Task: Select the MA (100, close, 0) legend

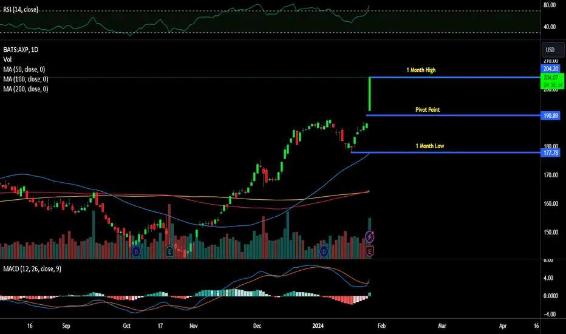Action: pos(26,79)
